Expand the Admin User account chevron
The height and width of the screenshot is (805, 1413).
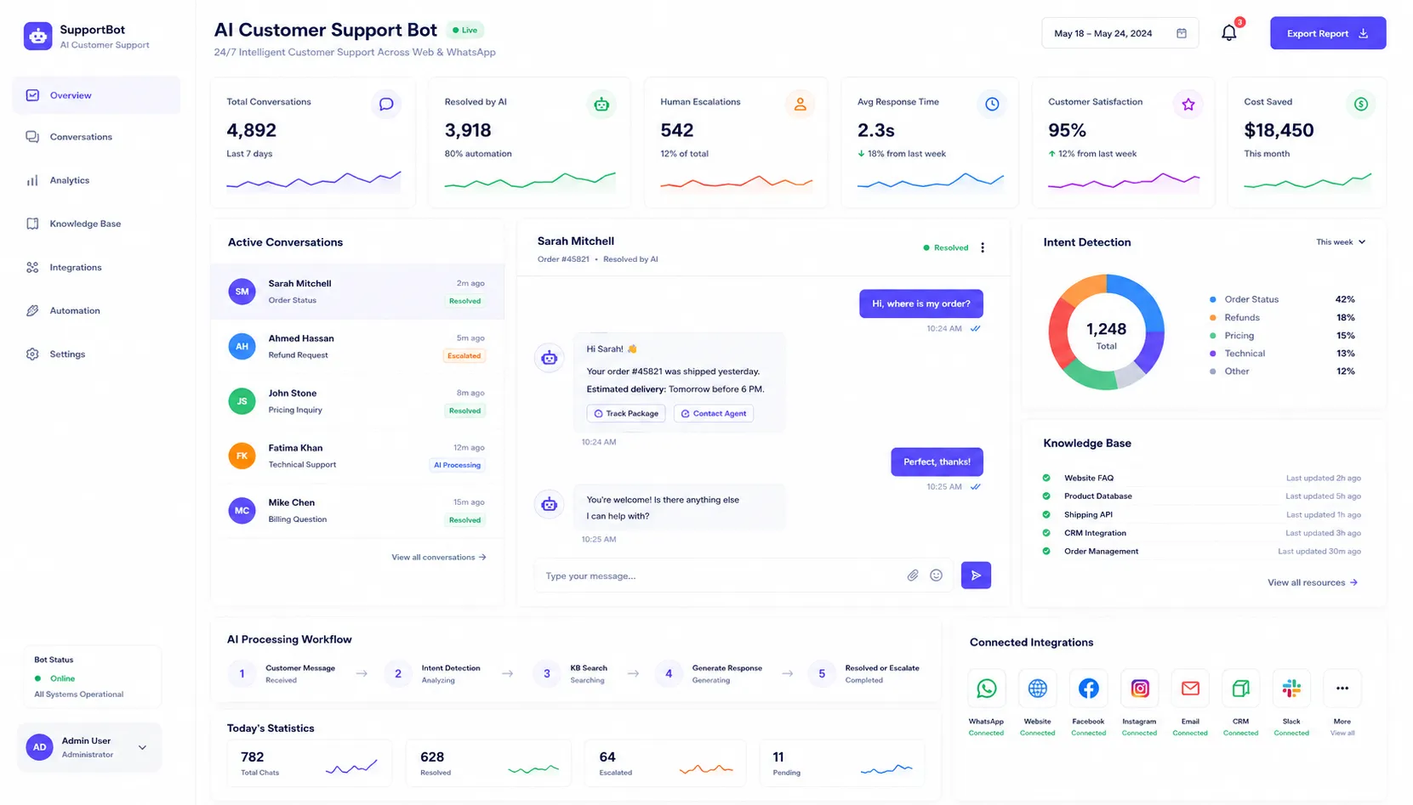142,747
